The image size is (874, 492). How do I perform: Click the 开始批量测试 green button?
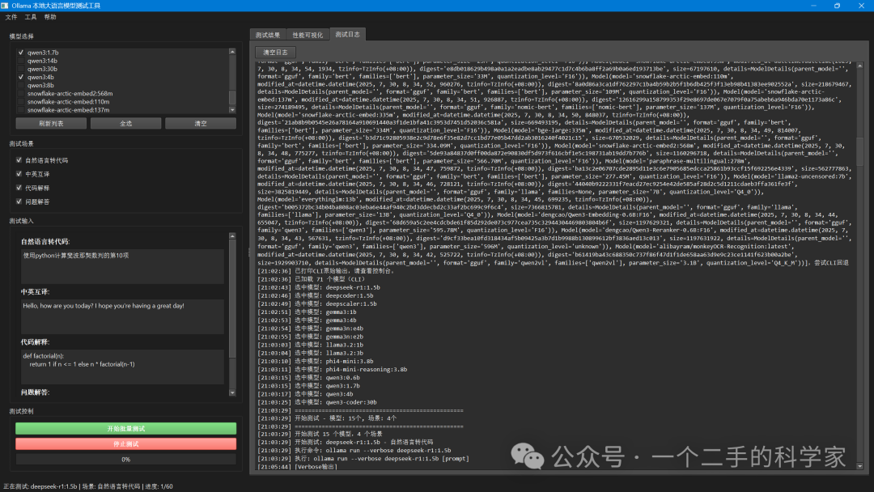coord(126,429)
